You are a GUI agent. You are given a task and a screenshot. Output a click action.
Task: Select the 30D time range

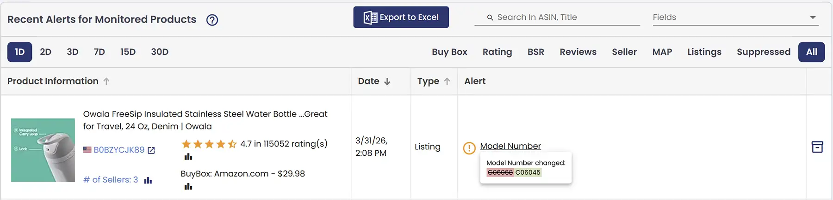click(160, 52)
